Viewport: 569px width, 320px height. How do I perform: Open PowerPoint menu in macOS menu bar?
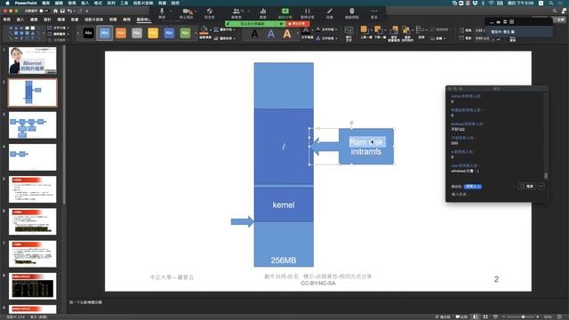(26, 3)
